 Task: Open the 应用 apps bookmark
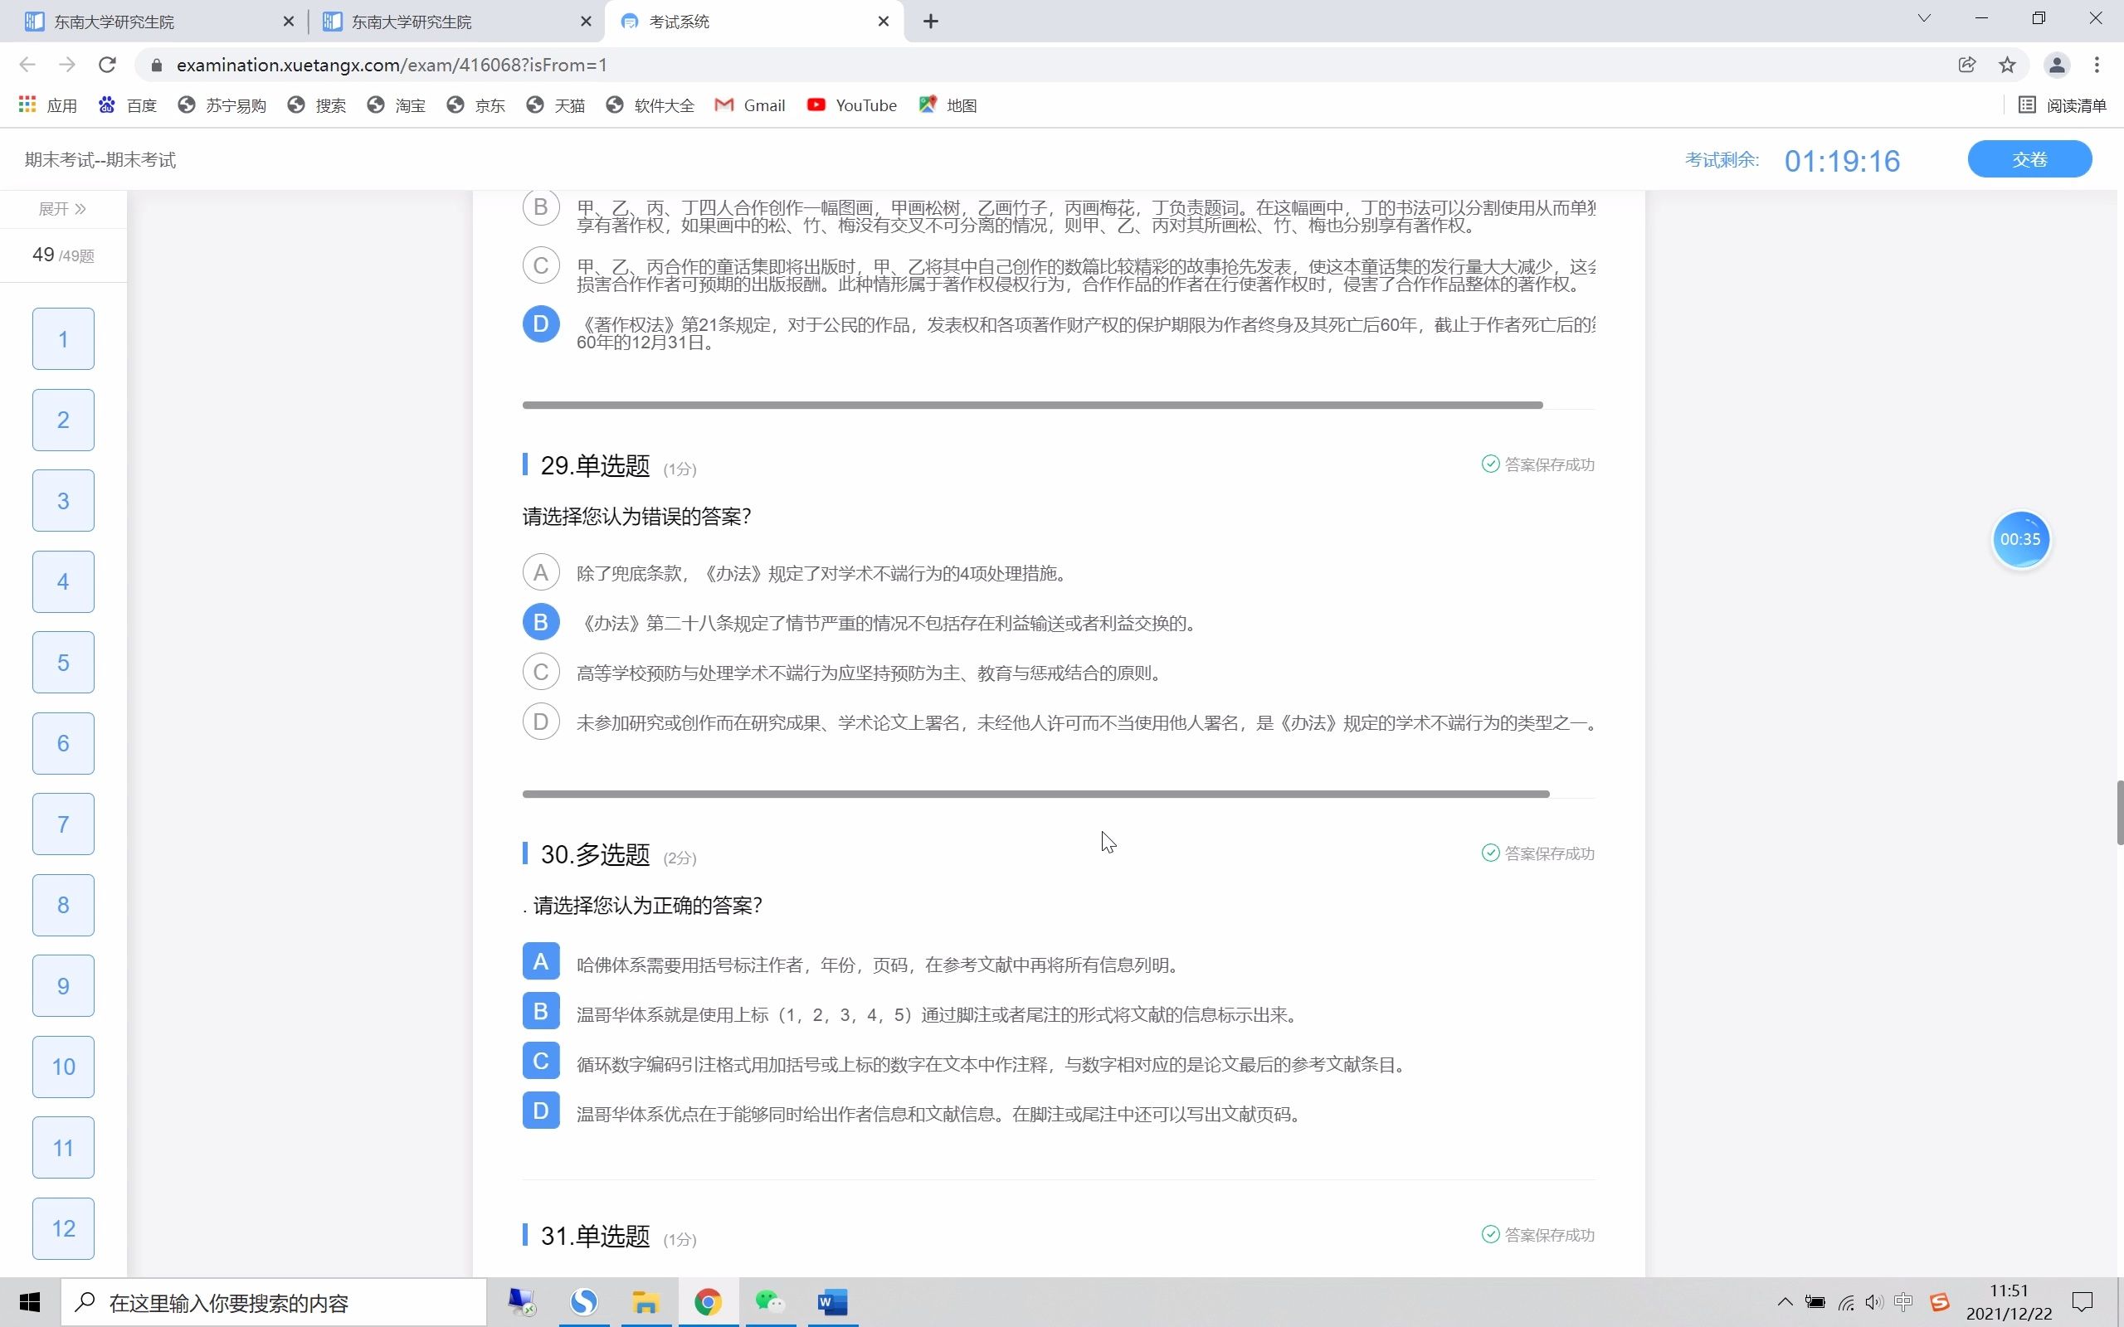coord(48,105)
